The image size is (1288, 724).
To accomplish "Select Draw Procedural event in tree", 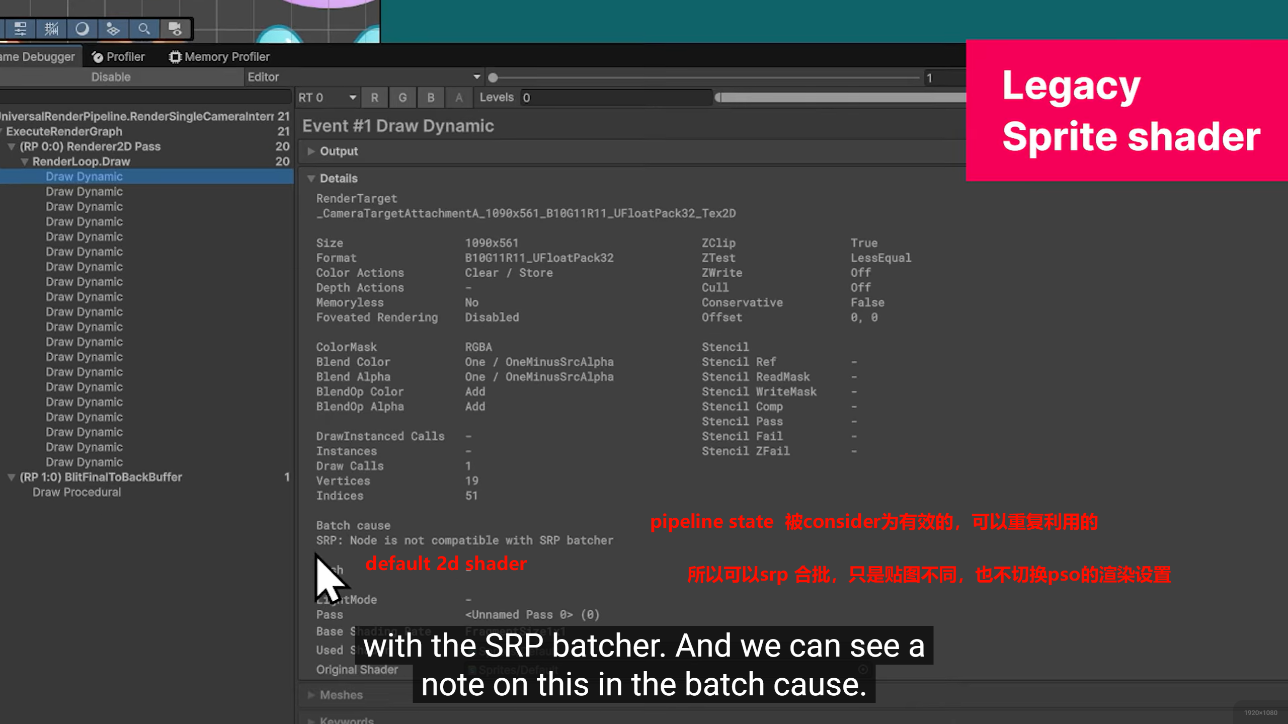I will pyautogui.click(x=76, y=492).
